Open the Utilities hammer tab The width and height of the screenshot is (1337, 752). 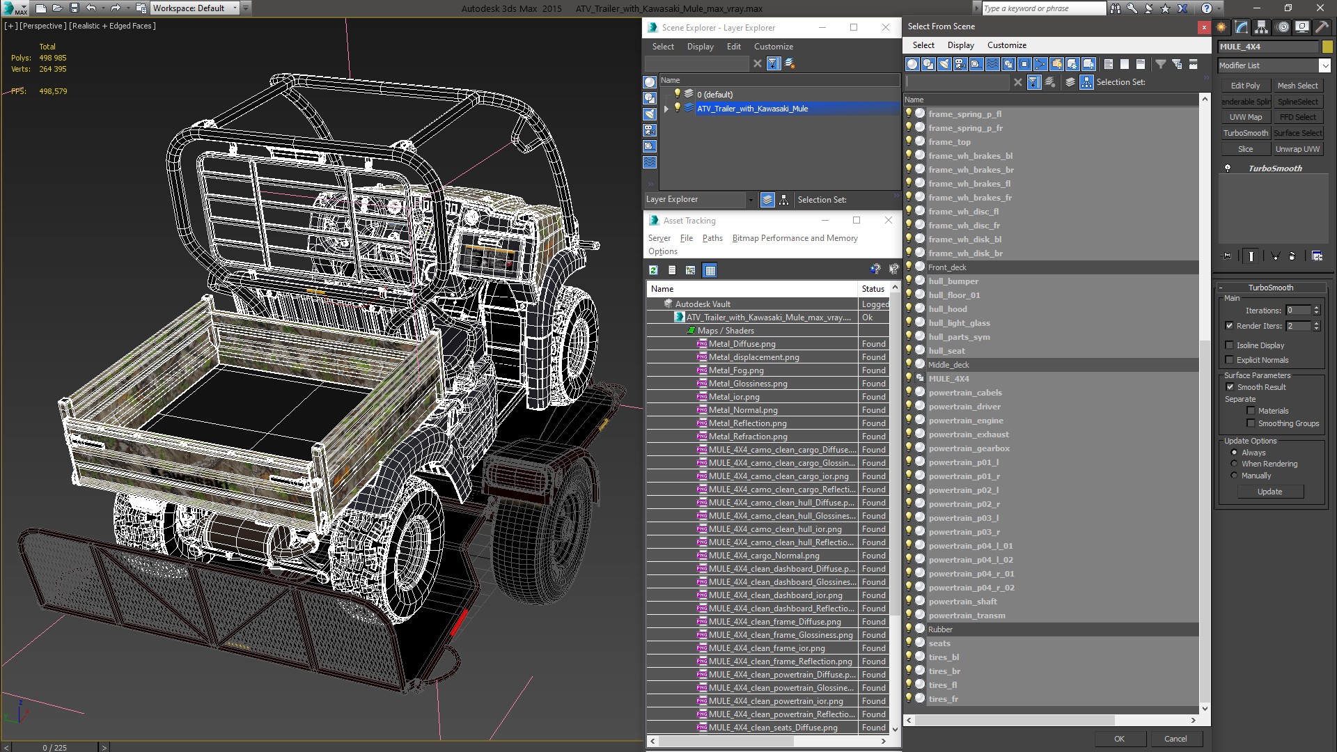tap(1322, 27)
